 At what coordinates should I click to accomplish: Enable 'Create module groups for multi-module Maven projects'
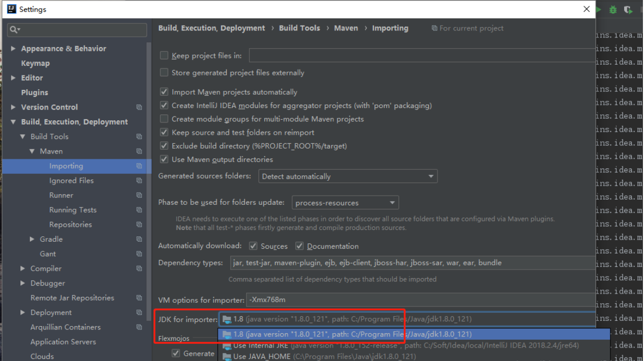164,119
